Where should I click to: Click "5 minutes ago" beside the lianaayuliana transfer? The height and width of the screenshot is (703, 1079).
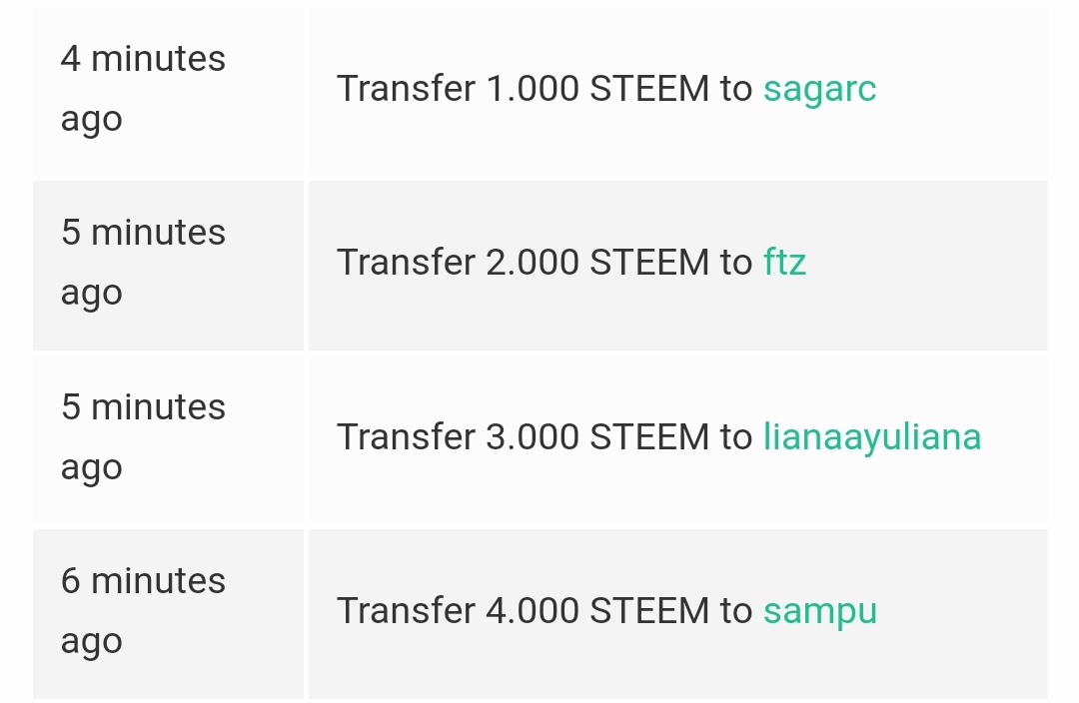click(x=143, y=437)
